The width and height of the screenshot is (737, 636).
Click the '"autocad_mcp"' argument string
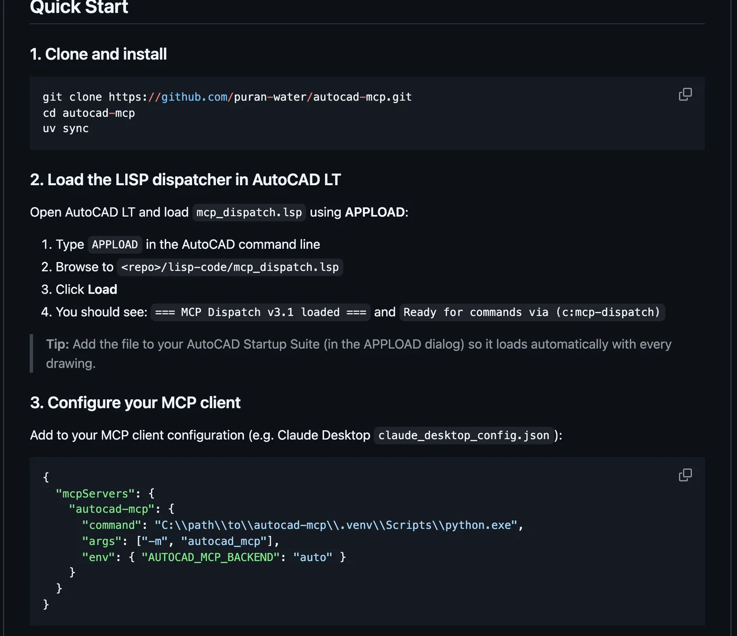click(224, 541)
